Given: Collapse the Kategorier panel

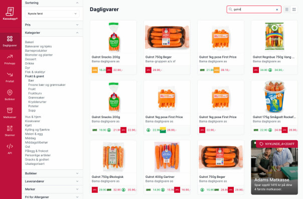Looking at the screenshot, I should (52, 33).
